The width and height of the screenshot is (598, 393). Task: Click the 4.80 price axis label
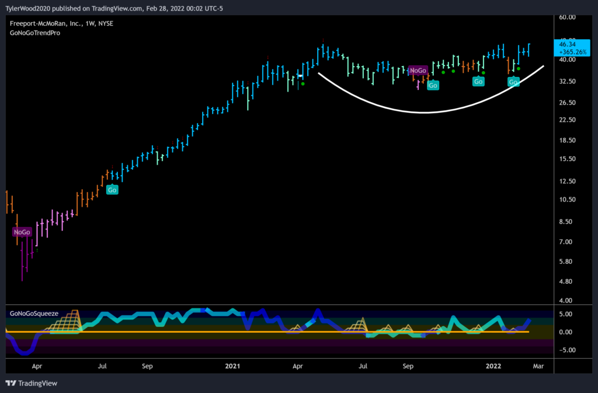pos(565,281)
